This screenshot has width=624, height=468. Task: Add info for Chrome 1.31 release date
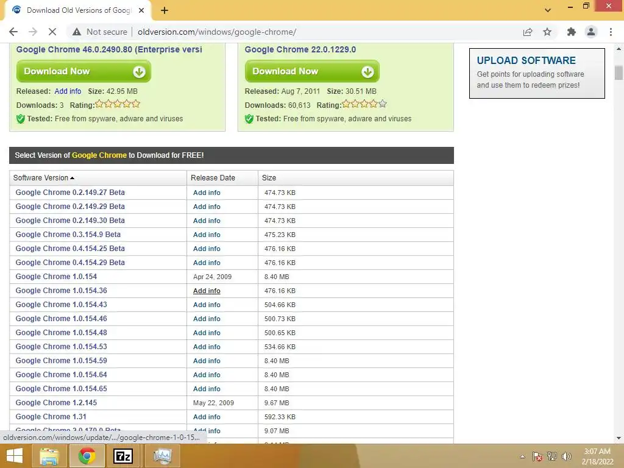click(x=207, y=417)
